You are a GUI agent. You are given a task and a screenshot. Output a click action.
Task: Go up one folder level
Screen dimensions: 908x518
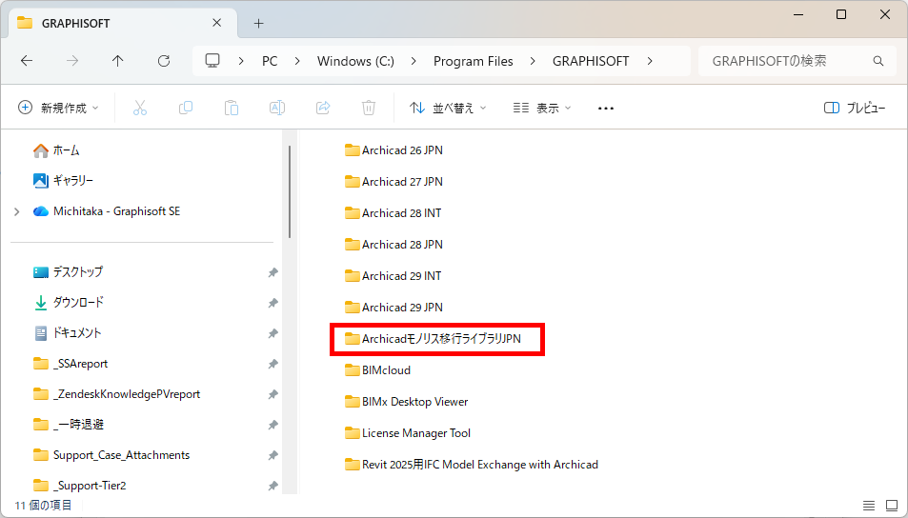tap(117, 61)
